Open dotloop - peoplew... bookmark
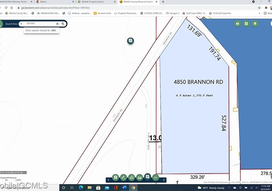 (79, 13)
